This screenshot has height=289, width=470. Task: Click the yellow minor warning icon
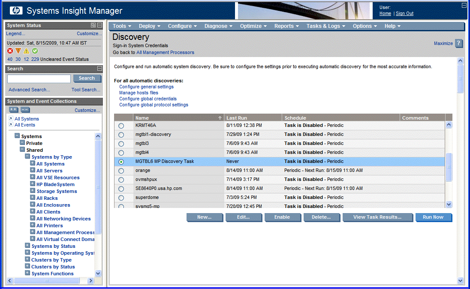(26, 51)
